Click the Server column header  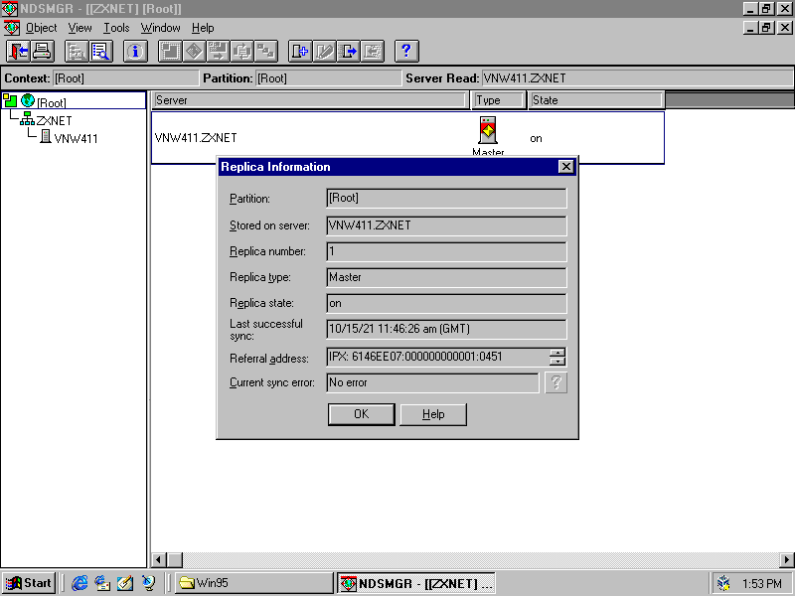coord(310,100)
